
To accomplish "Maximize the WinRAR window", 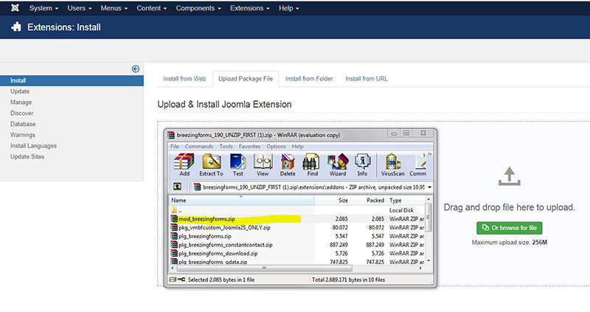I will 406,134.
